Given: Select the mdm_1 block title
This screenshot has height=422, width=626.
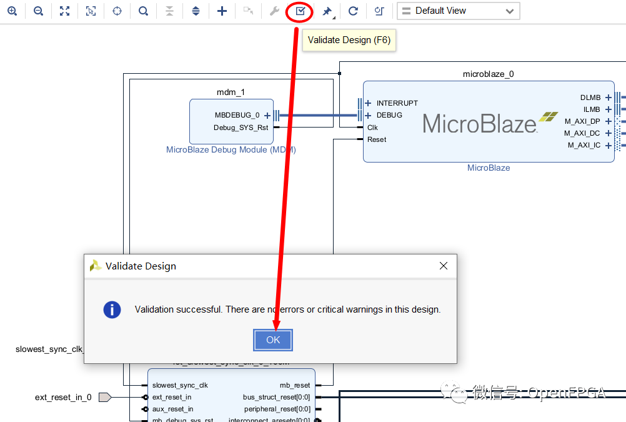Looking at the screenshot, I should pos(231,93).
